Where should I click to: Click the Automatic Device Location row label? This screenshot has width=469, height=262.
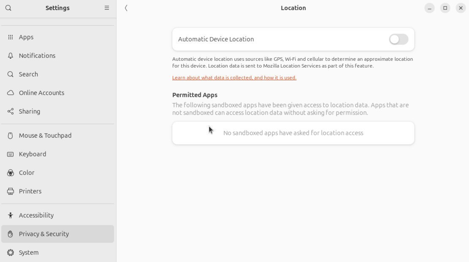216,39
